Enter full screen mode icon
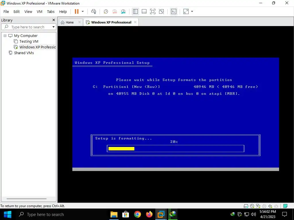Image resolution: width=294 pixels, height=220 pixels. coord(153,11)
